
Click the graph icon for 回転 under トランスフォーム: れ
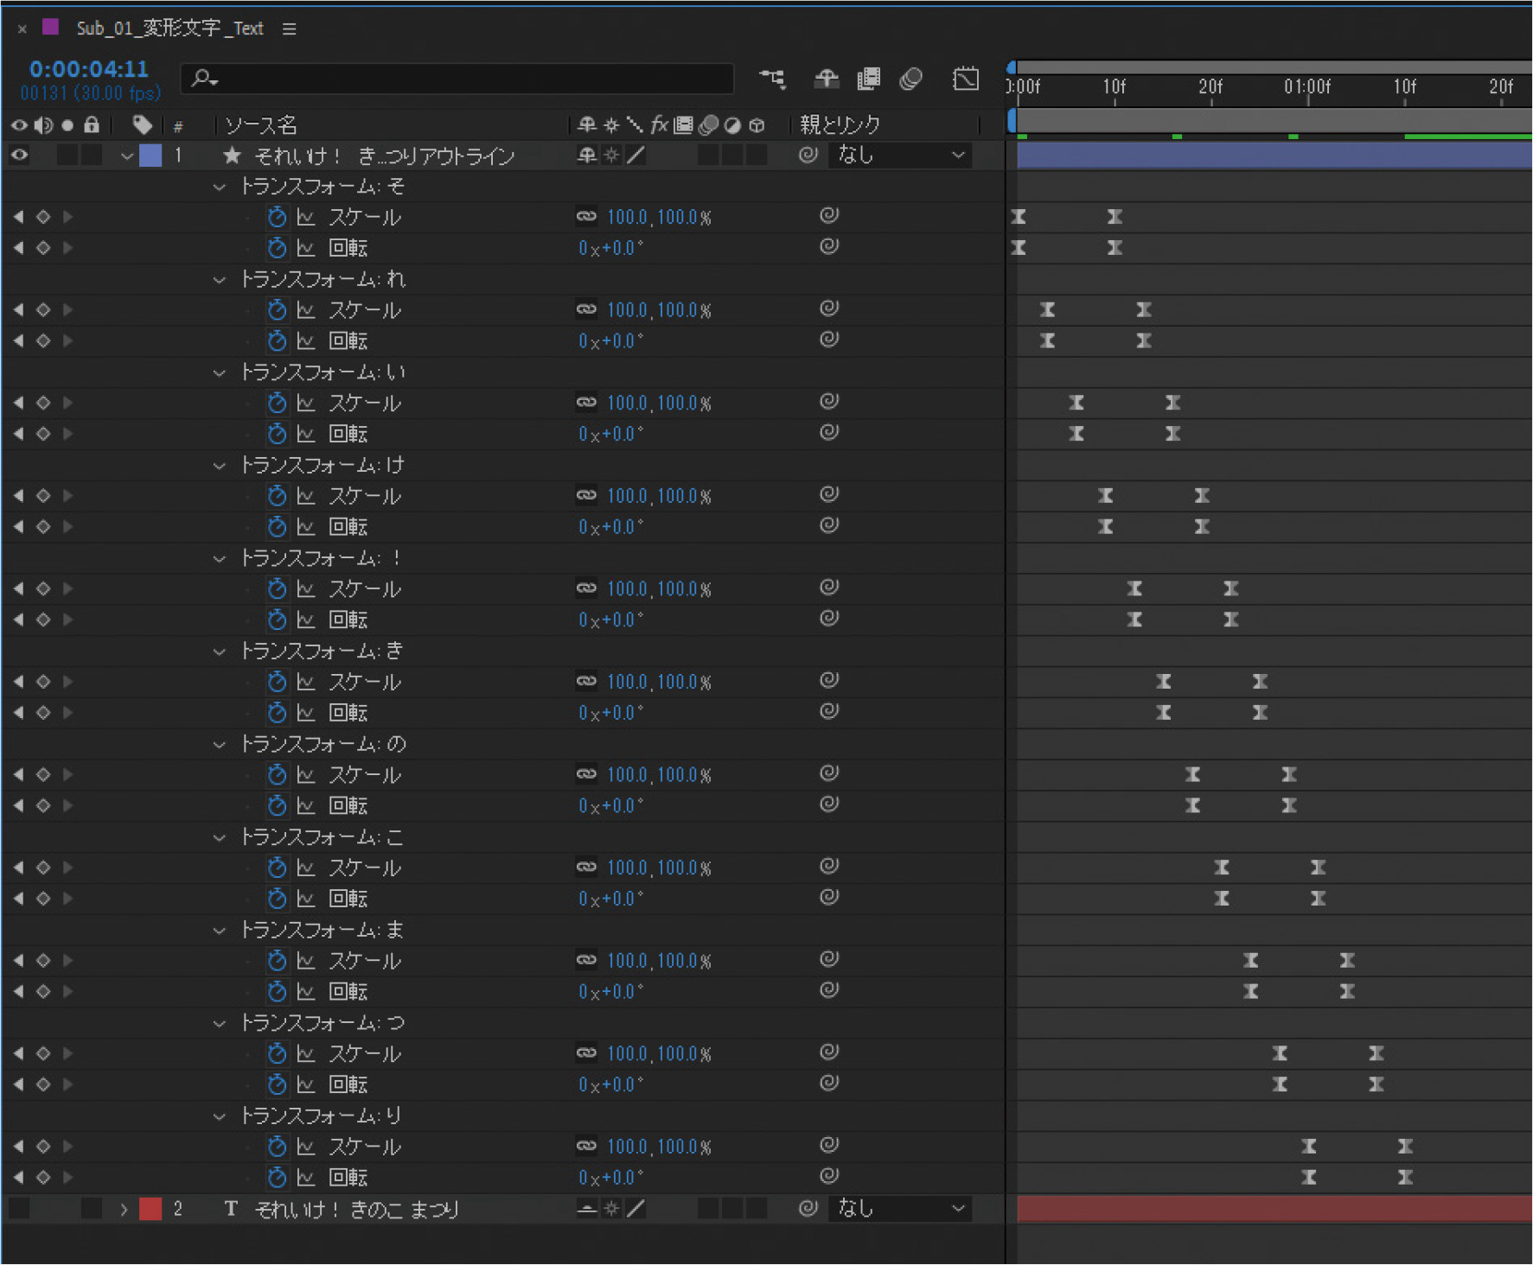point(306,341)
